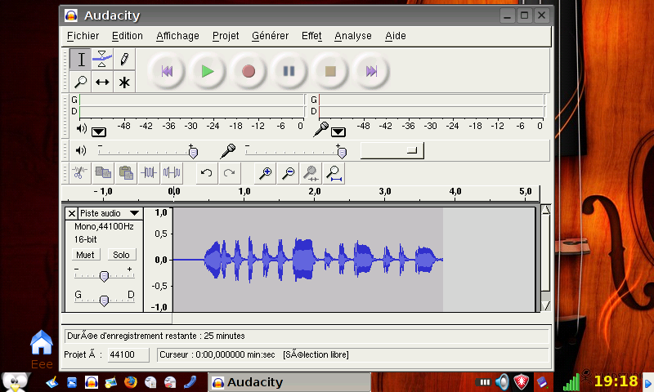Paste audio from clipboard
This screenshot has height=392, width=654.
pos(126,172)
